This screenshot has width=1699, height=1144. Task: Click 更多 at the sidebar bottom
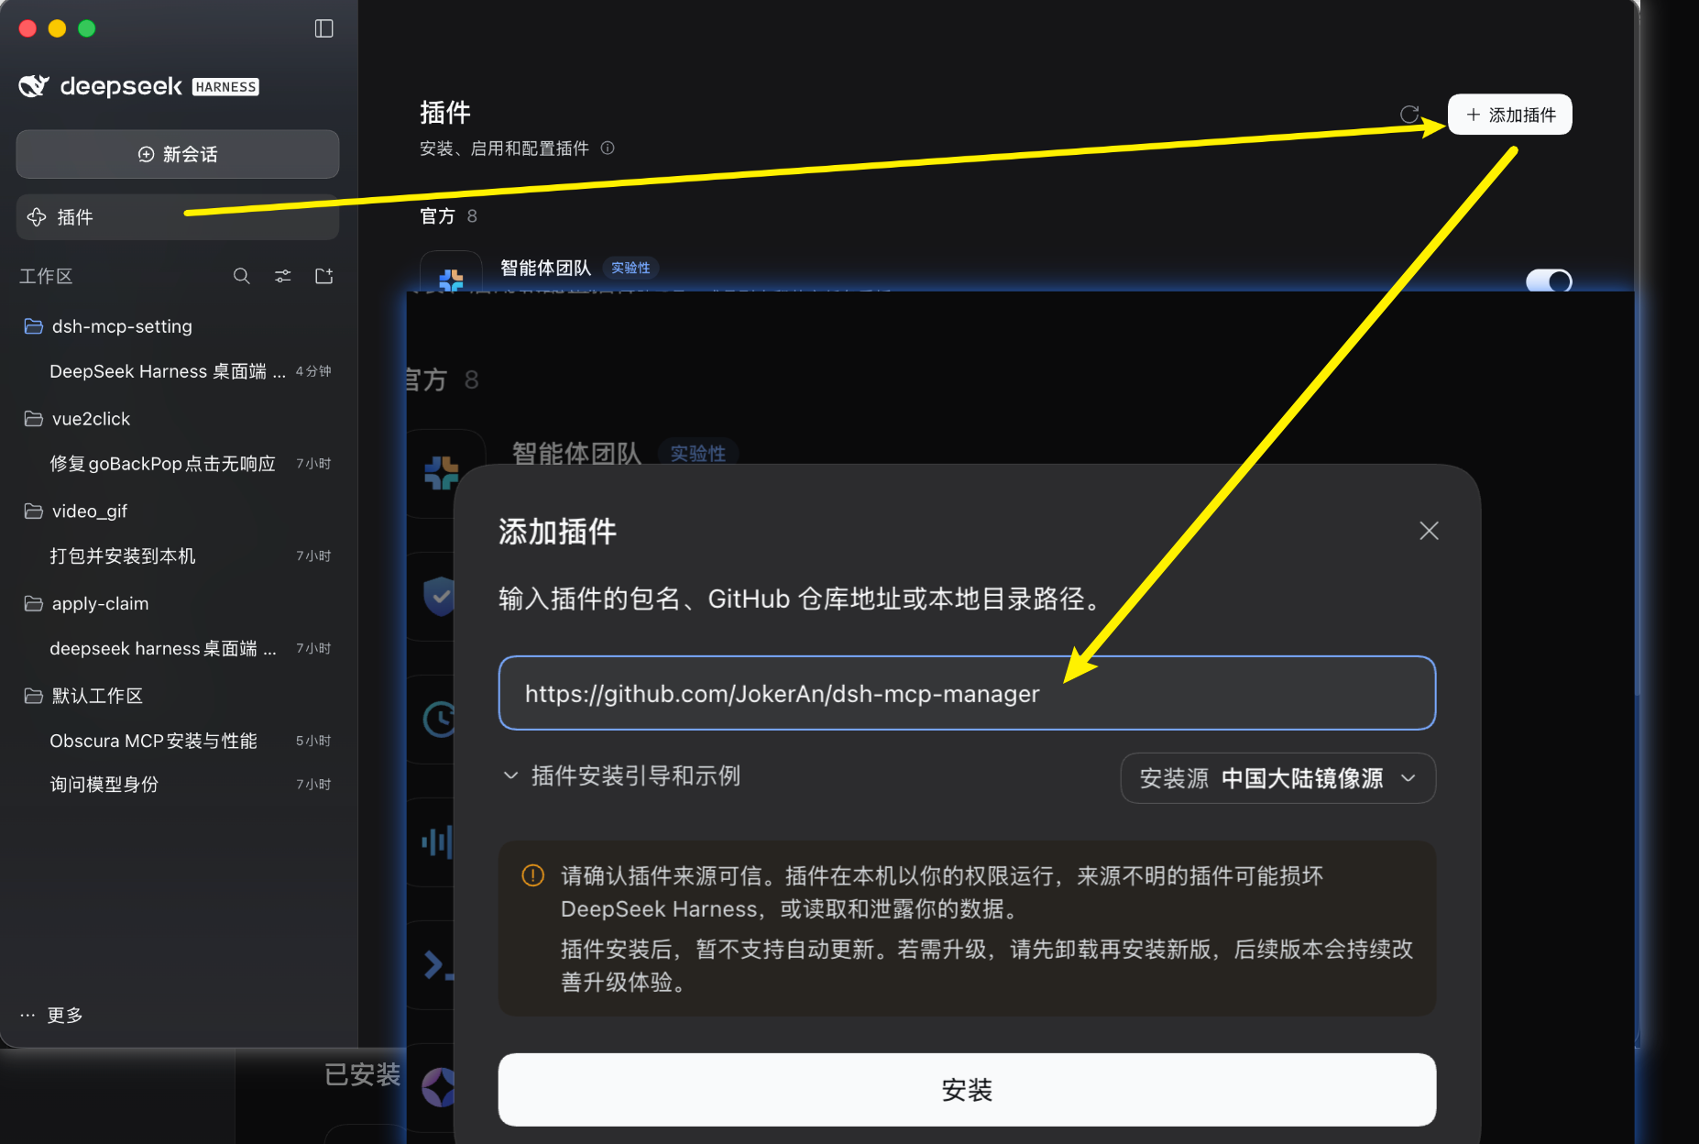pyautogui.click(x=52, y=1015)
